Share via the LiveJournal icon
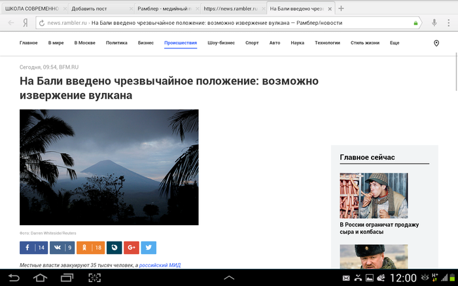 (114, 247)
